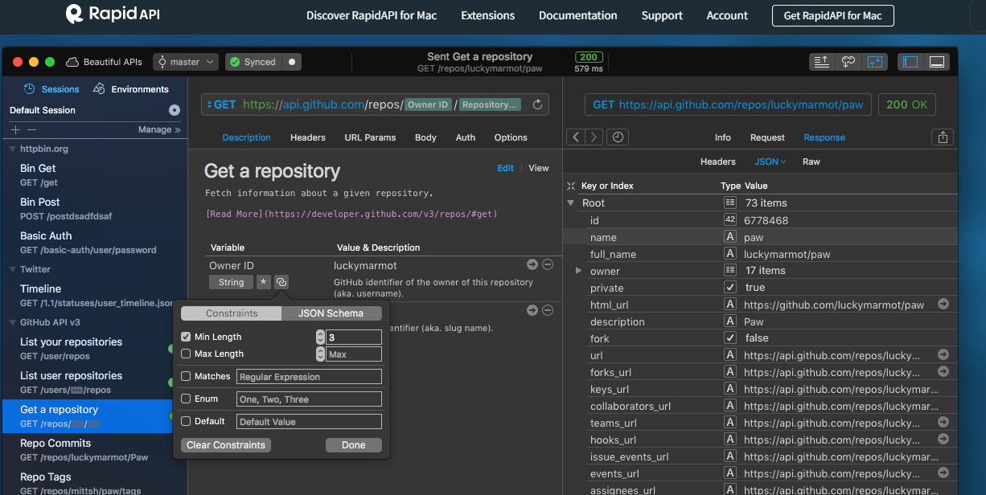The image size is (986, 495).
Task: Open the response history clock icon
Action: click(x=617, y=137)
